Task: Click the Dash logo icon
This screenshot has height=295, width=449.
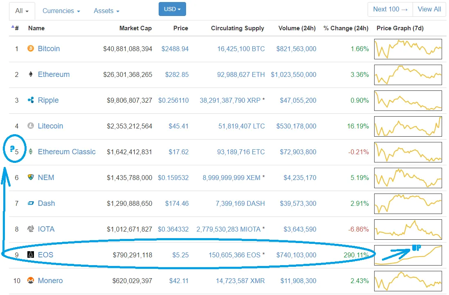Action: [31, 203]
